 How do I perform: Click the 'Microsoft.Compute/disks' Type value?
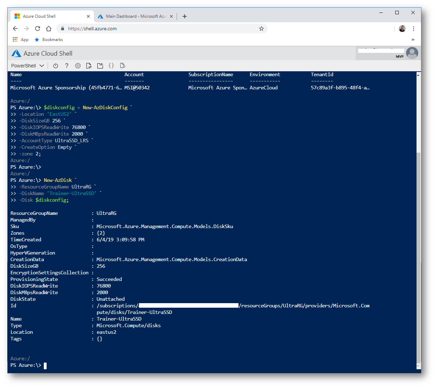129,325
